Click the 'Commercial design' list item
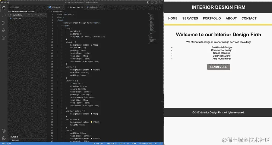 pos(222,50)
